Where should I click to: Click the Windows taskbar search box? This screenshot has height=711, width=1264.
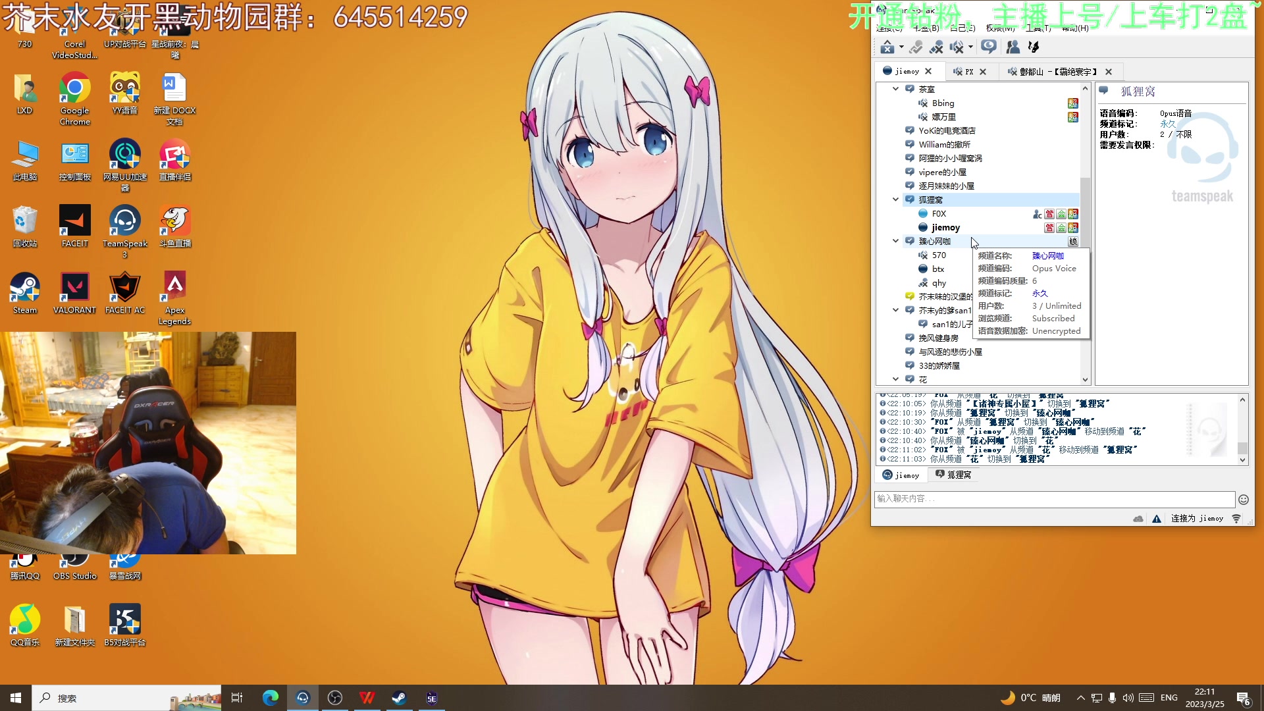127,698
